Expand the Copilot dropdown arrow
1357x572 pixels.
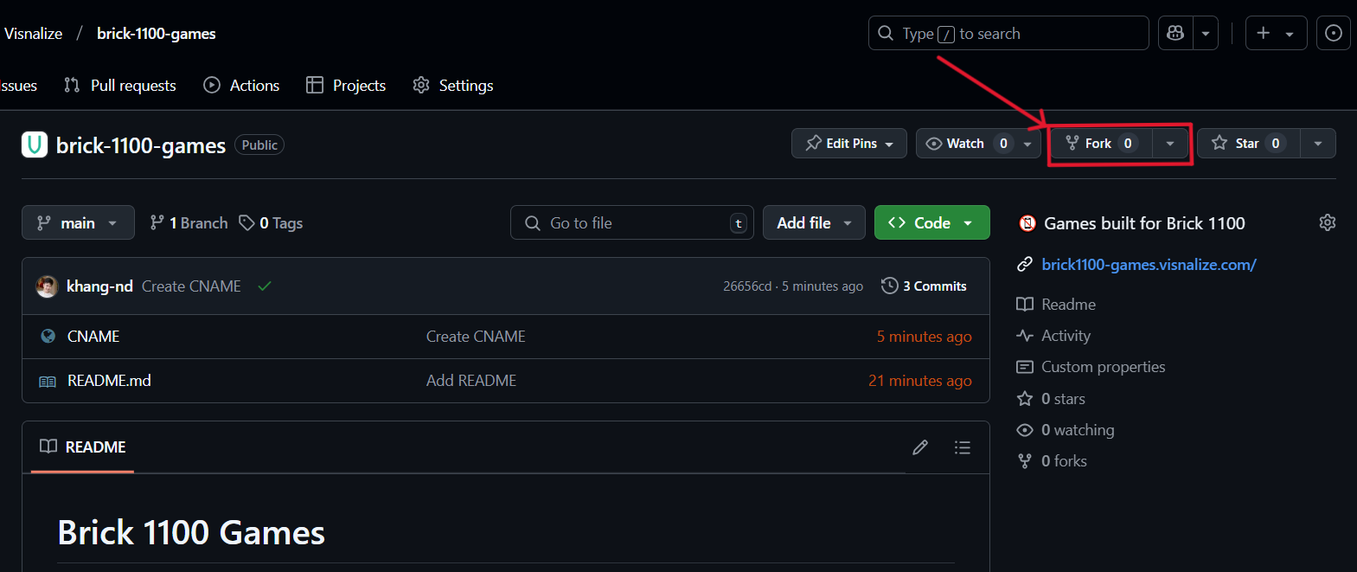coord(1206,33)
